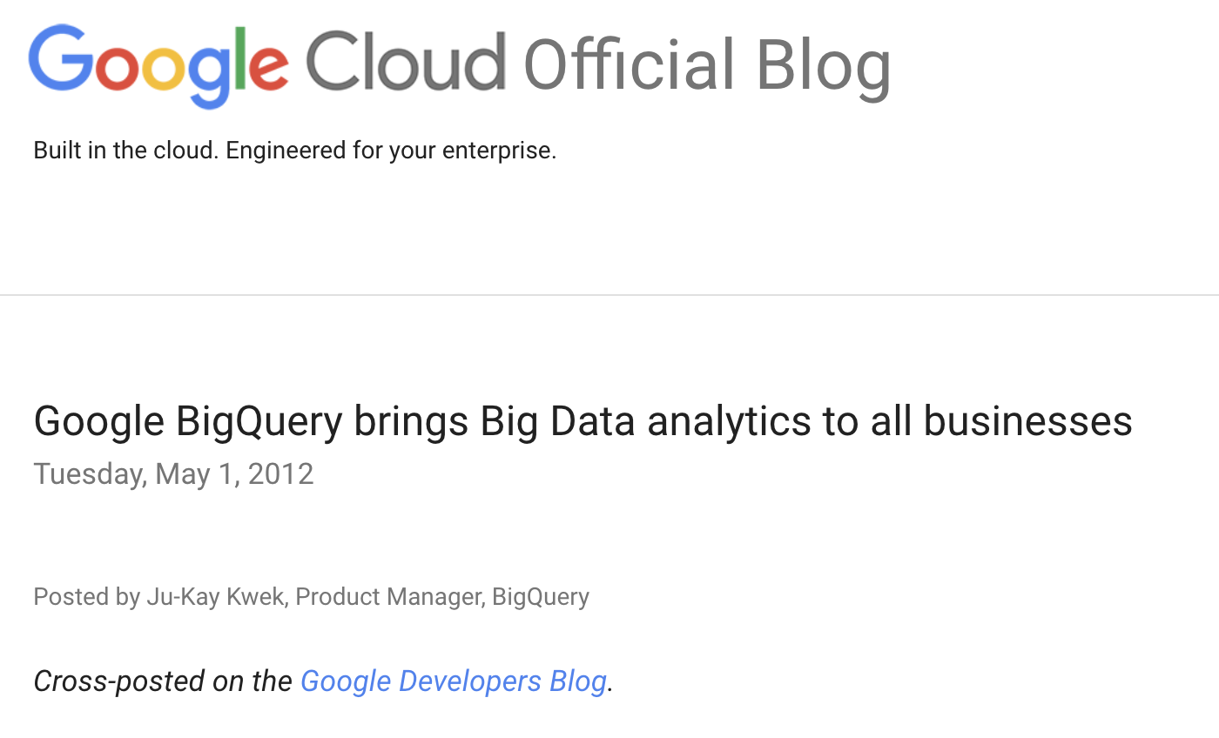Click the author name Ju-Kay Kwek
1219x738 pixels.
[x=216, y=597]
